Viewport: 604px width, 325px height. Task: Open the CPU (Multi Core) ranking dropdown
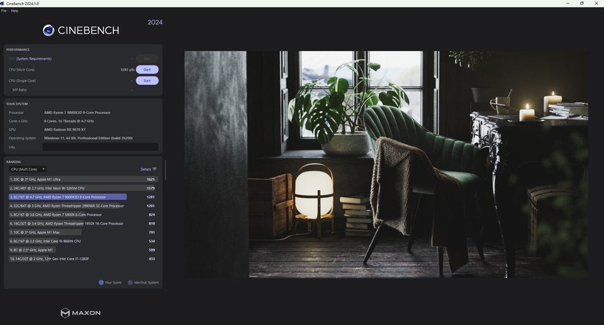point(28,169)
